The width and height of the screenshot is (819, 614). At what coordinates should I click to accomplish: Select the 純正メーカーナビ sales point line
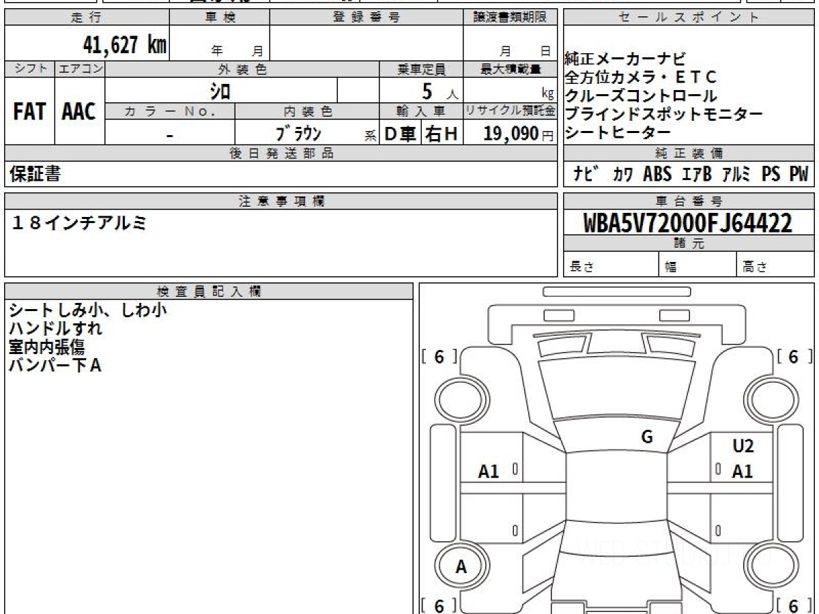point(626,59)
